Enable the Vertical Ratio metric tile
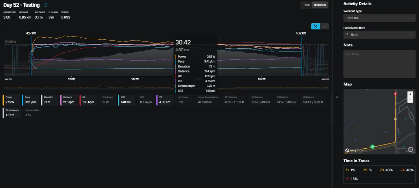 [32, 113]
